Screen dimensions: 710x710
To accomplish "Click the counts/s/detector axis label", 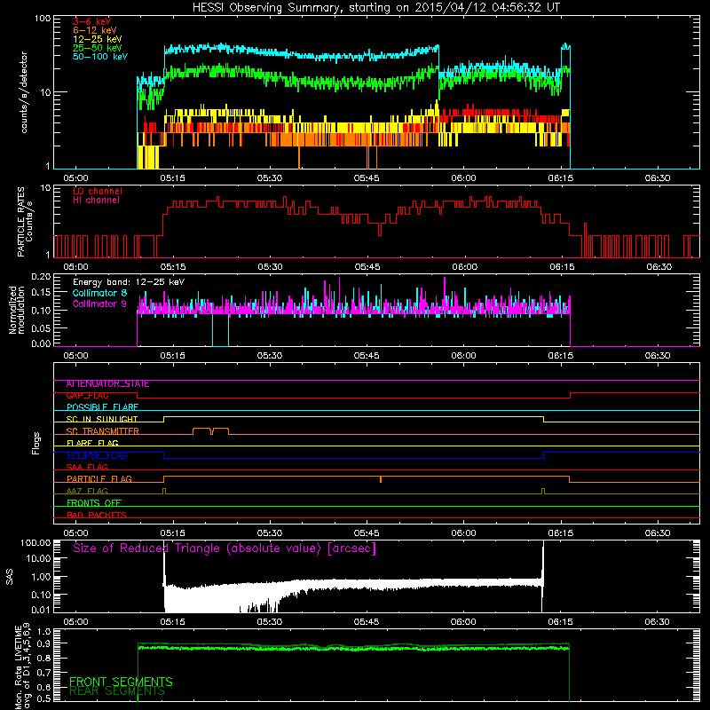I will (24, 92).
